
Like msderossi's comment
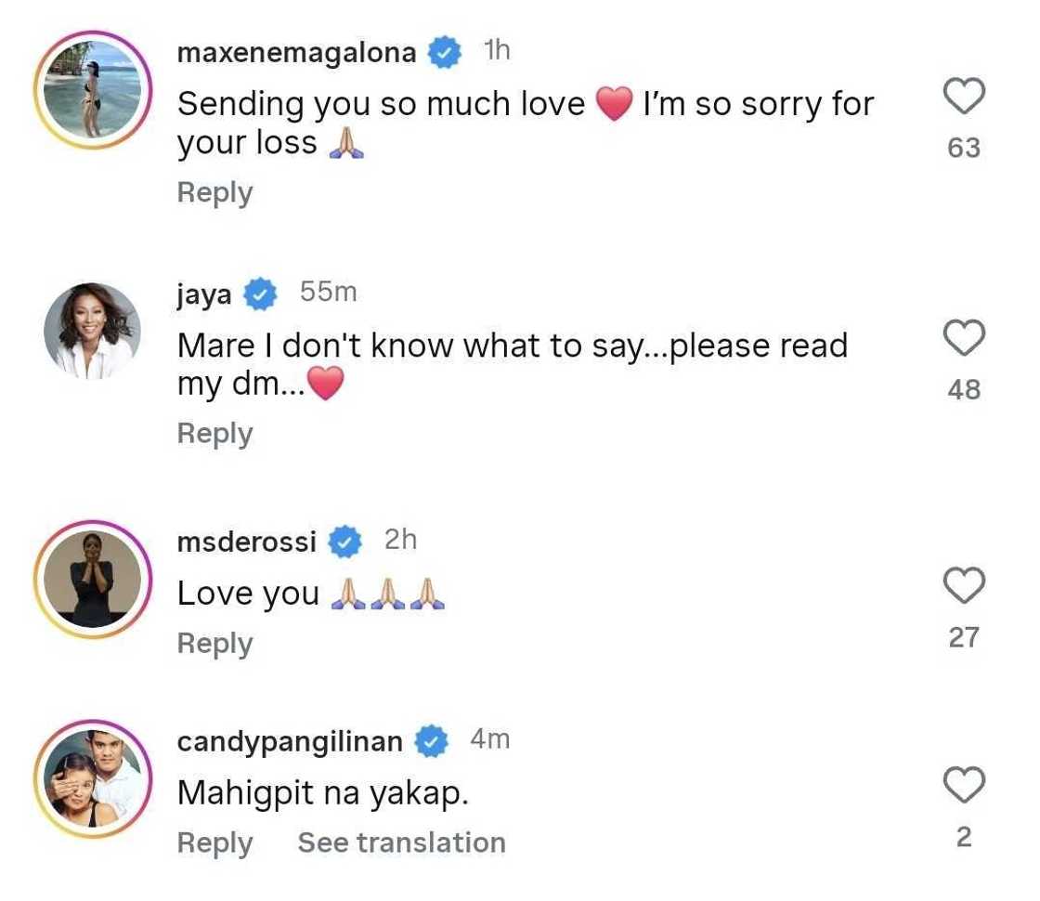pyautogui.click(x=964, y=586)
